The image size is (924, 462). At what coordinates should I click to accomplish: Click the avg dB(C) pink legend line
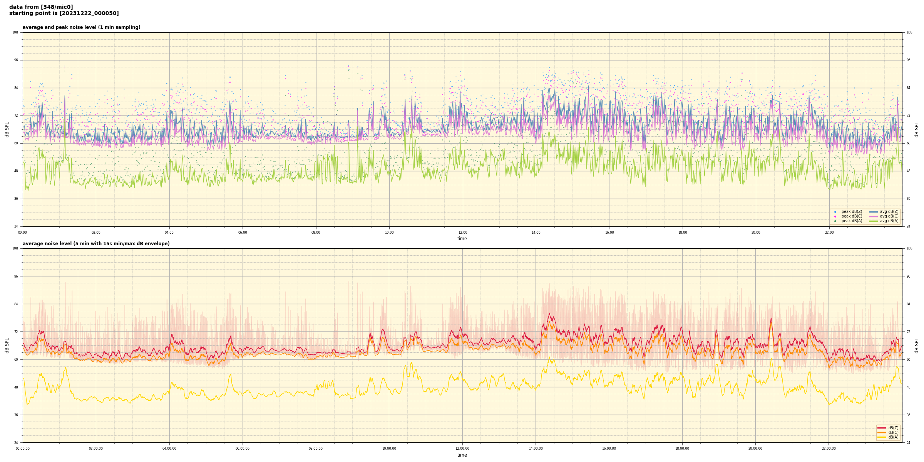[x=873, y=216]
